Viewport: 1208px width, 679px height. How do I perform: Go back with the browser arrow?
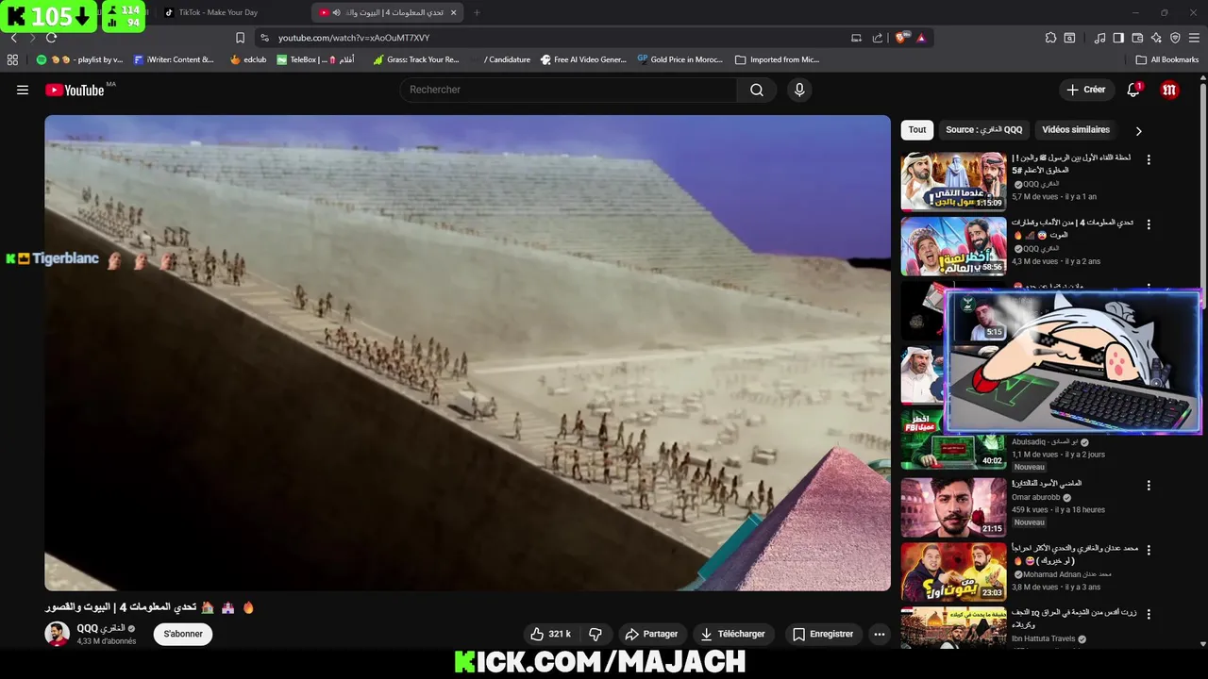click(13, 38)
